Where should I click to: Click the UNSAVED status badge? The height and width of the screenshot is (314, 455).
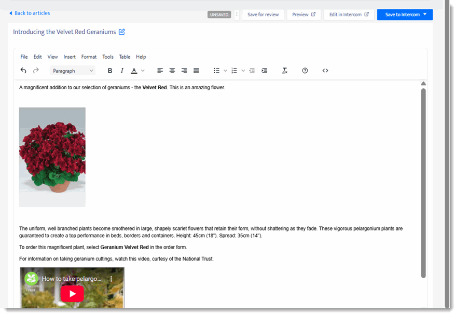[219, 15]
